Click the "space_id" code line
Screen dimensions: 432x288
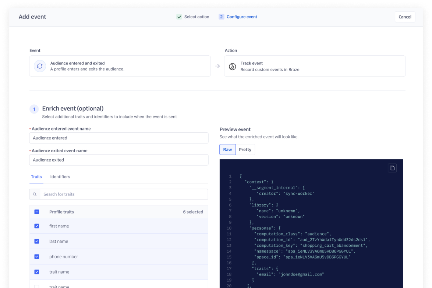point(302,257)
